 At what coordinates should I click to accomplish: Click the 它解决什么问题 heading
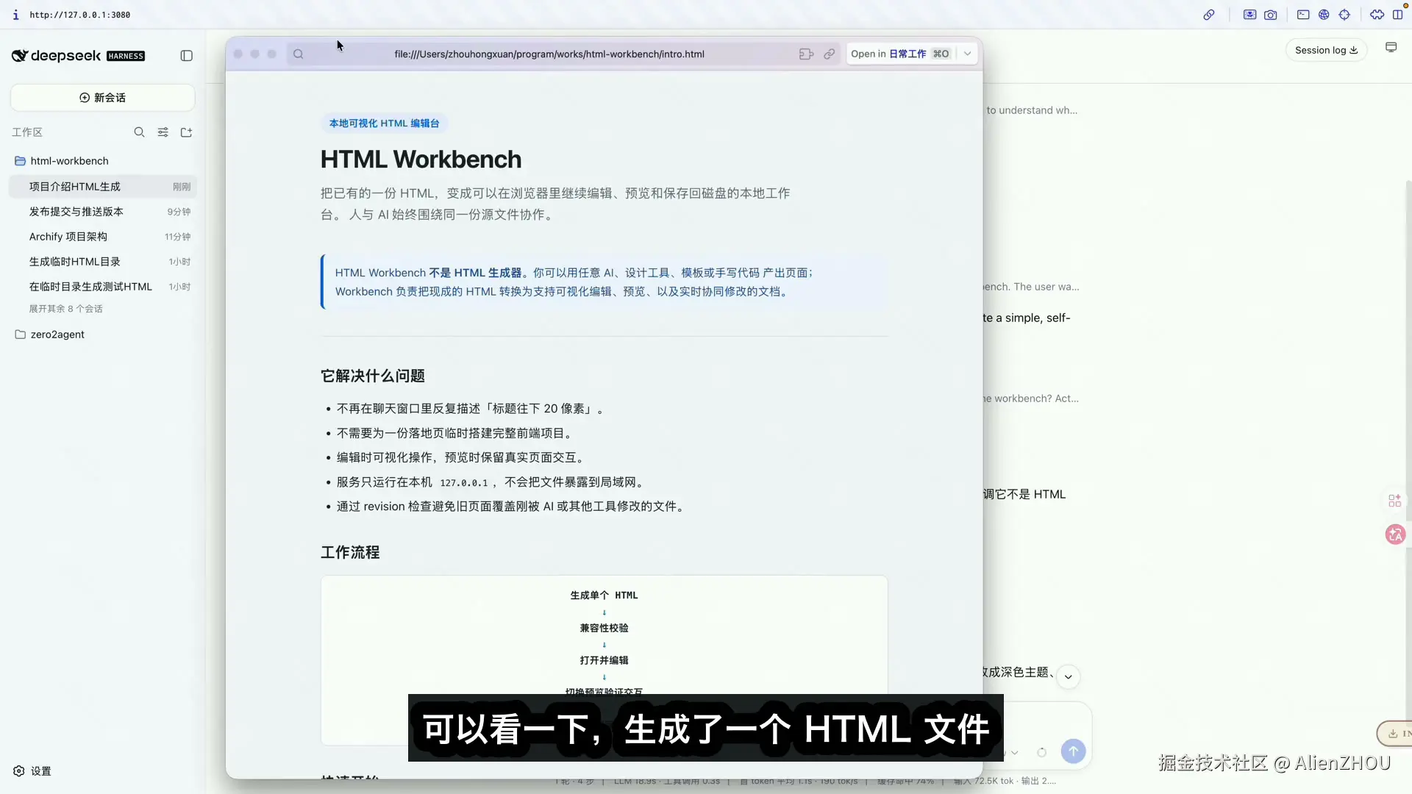coord(373,376)
